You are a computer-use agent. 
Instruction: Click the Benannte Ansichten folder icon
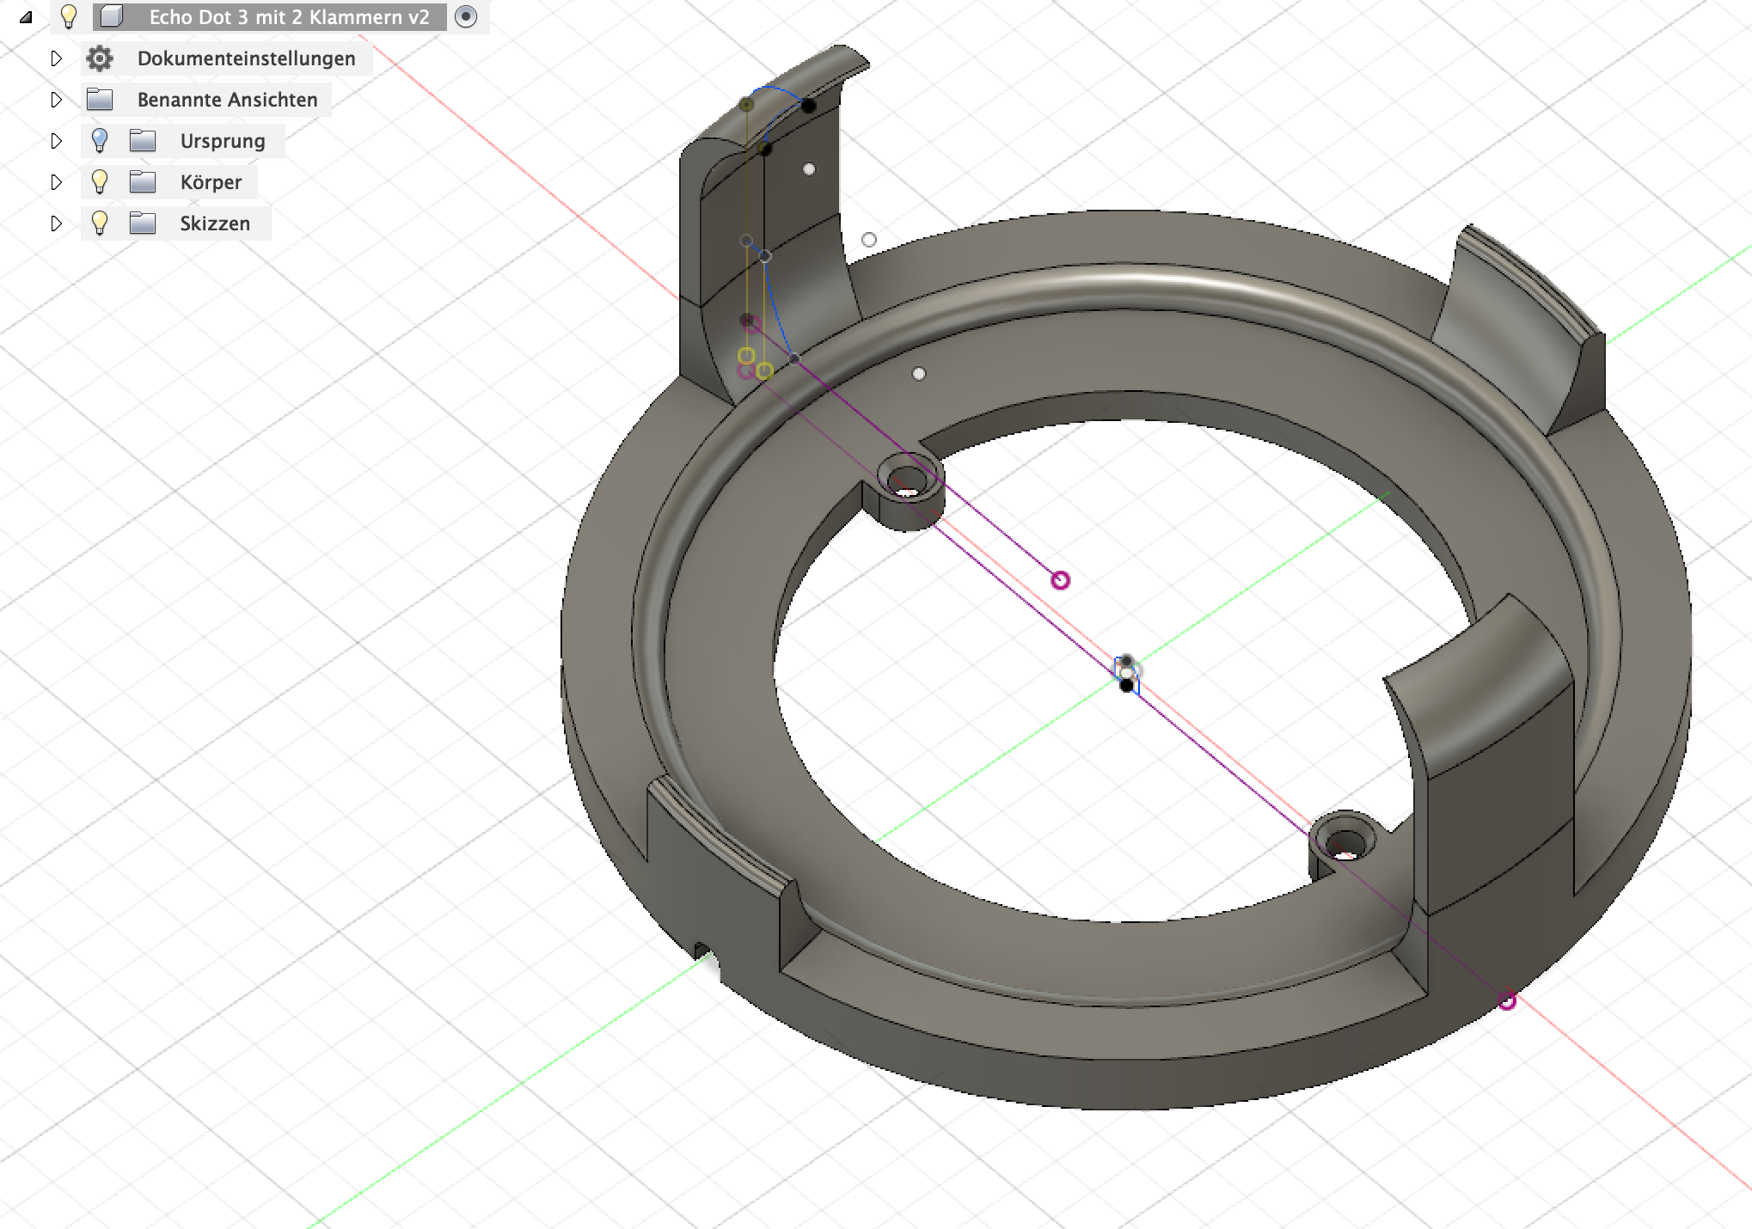point(100,100)
